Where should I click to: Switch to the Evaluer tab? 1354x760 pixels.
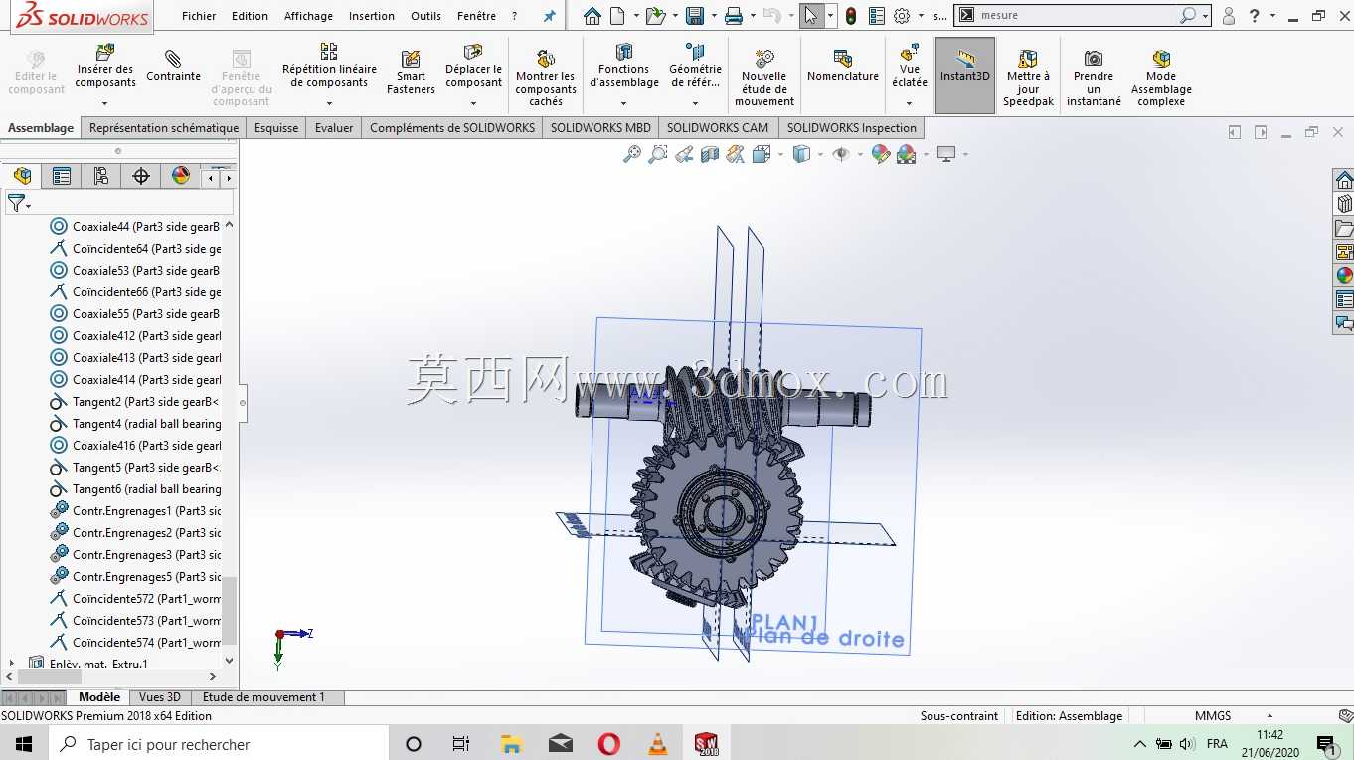click(x=334, y=128)
